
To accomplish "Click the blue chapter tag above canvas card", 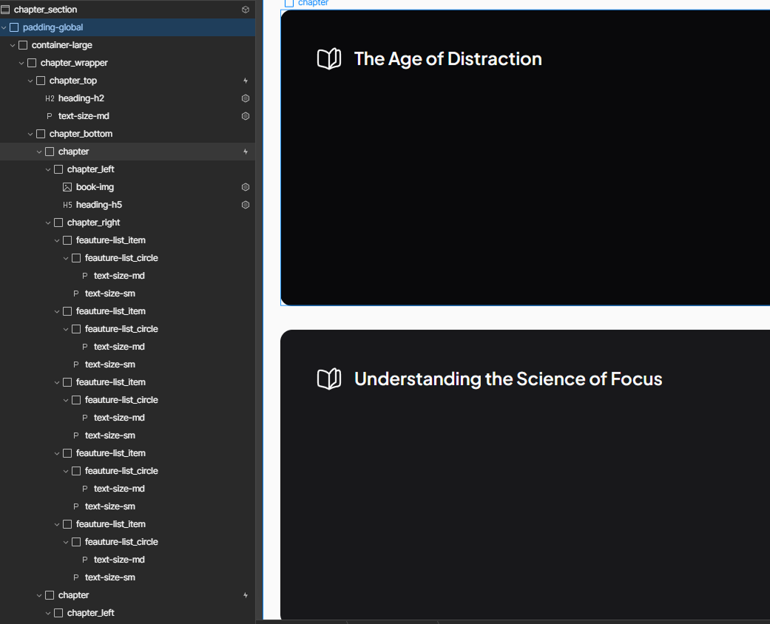I will point(307,3).
